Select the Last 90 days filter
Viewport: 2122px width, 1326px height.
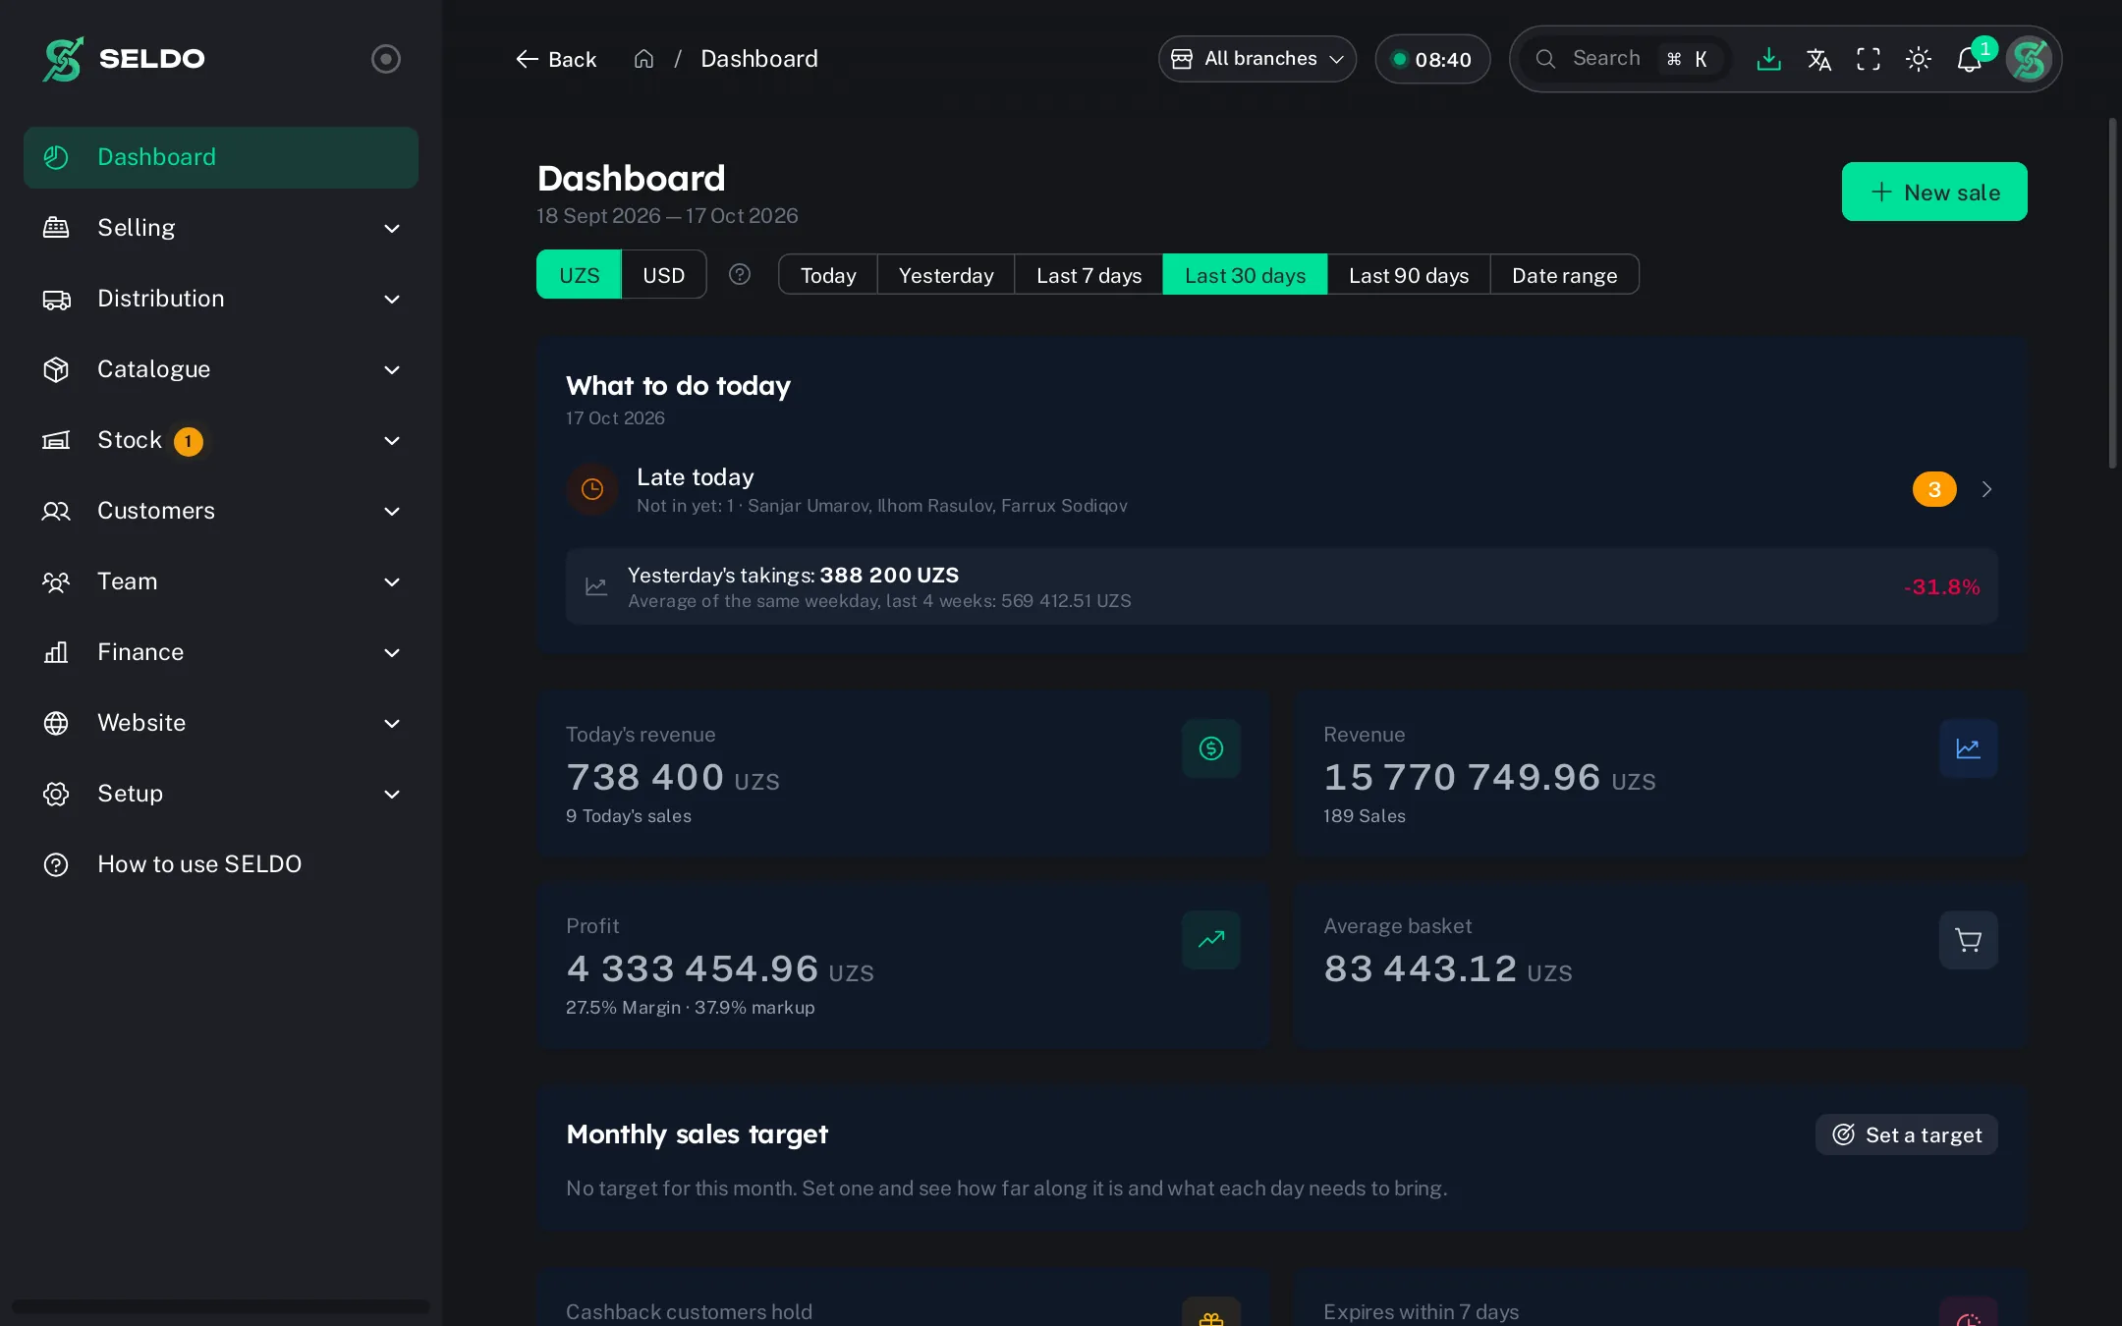pos(1409,274)
